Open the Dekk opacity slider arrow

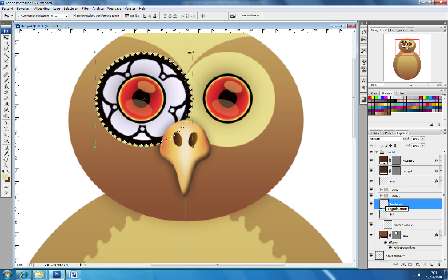pos(423,139)
